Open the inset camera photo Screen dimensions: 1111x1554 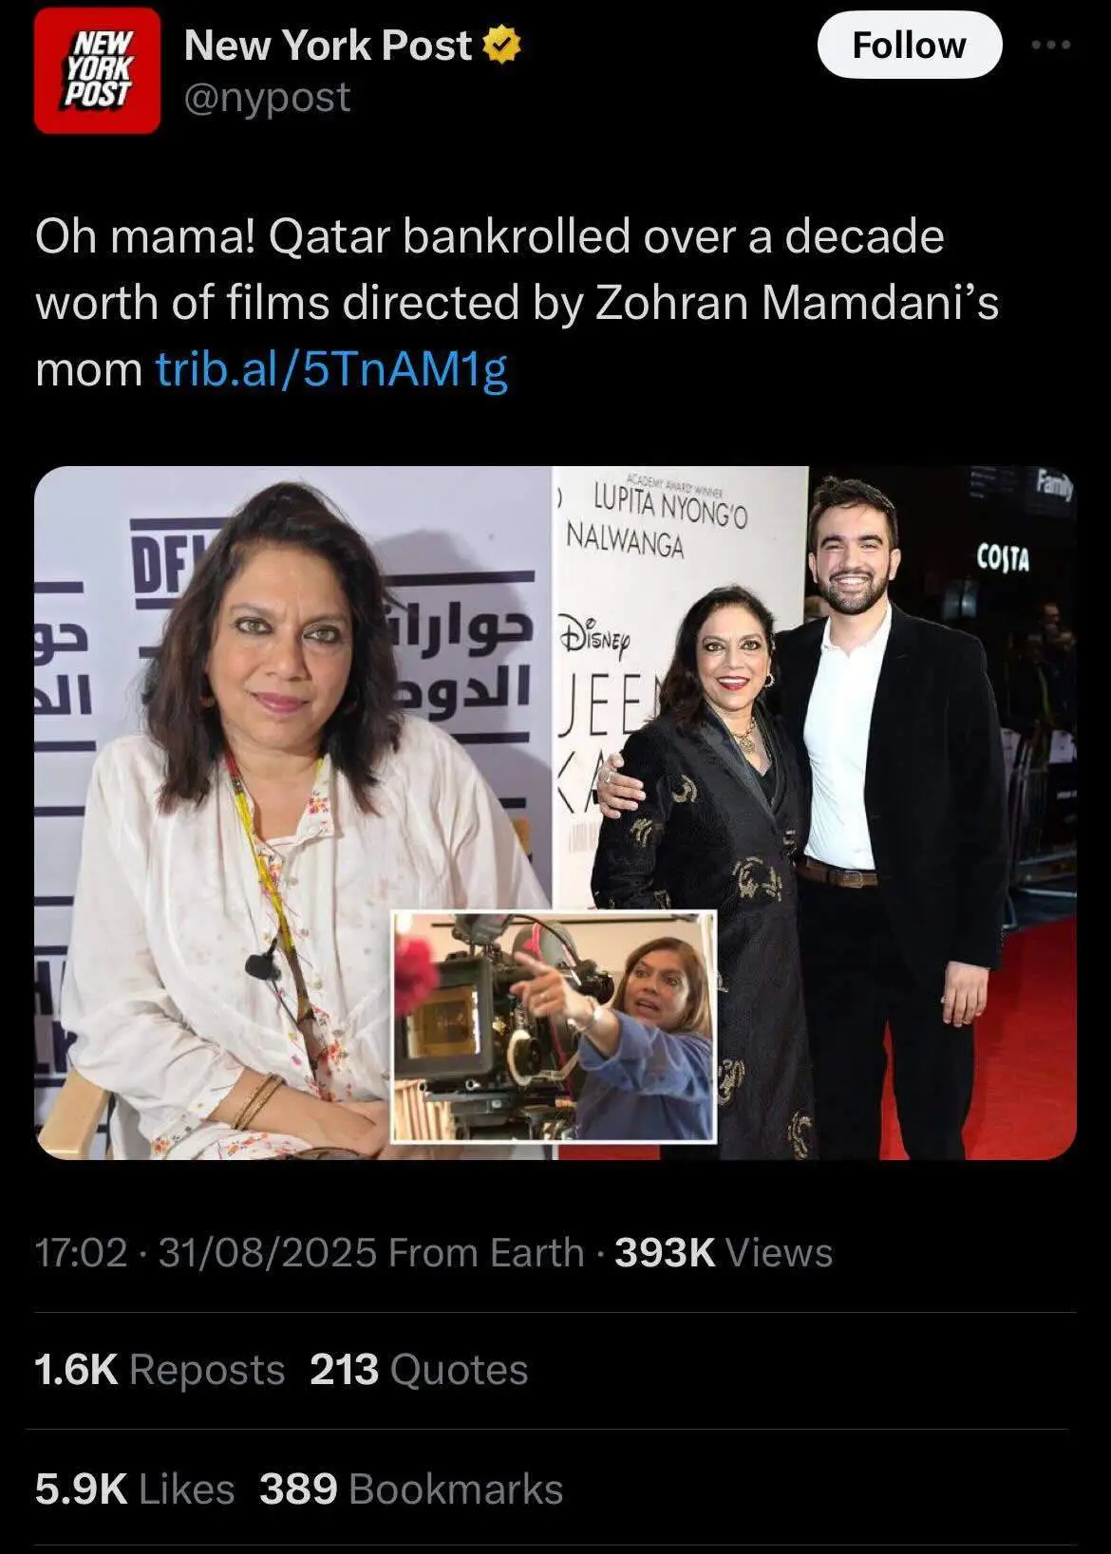pos(555,1026)
